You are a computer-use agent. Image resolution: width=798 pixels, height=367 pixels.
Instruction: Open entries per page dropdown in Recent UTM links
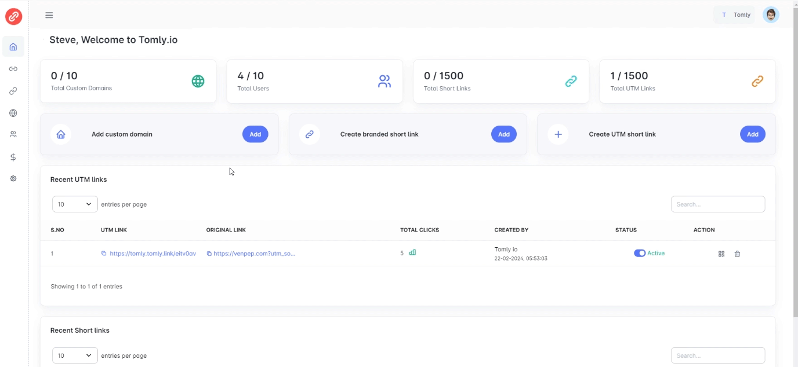(x=75, y=204)
